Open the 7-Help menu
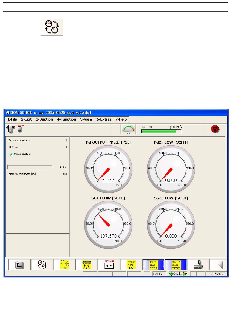The image size is (241, 321). [x=121, y=119]
